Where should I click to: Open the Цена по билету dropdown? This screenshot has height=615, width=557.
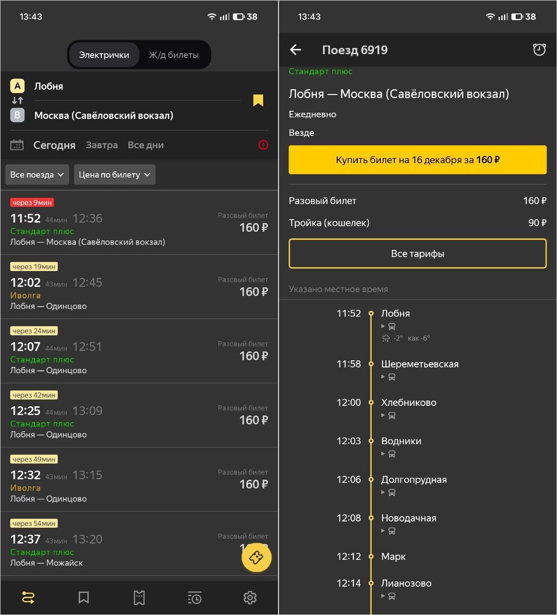[114, 175]
